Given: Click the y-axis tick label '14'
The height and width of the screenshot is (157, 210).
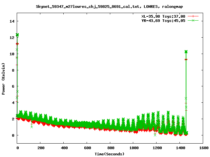Looking at the screenshot, I should [x=12, y=21].
